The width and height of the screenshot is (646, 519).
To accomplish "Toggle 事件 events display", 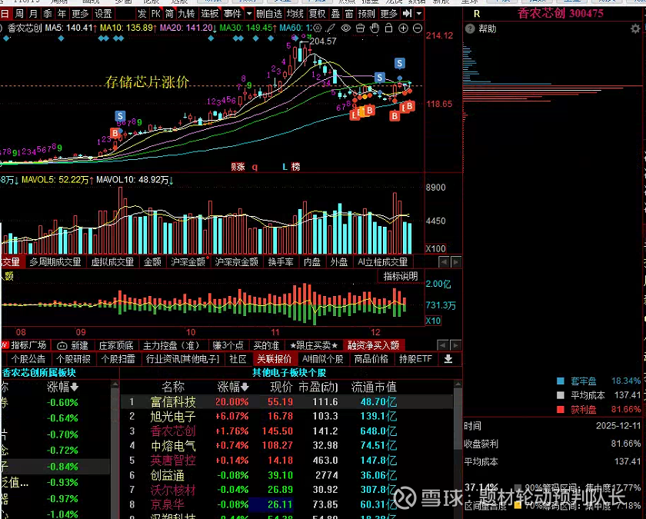I will (x=232, y=14).
